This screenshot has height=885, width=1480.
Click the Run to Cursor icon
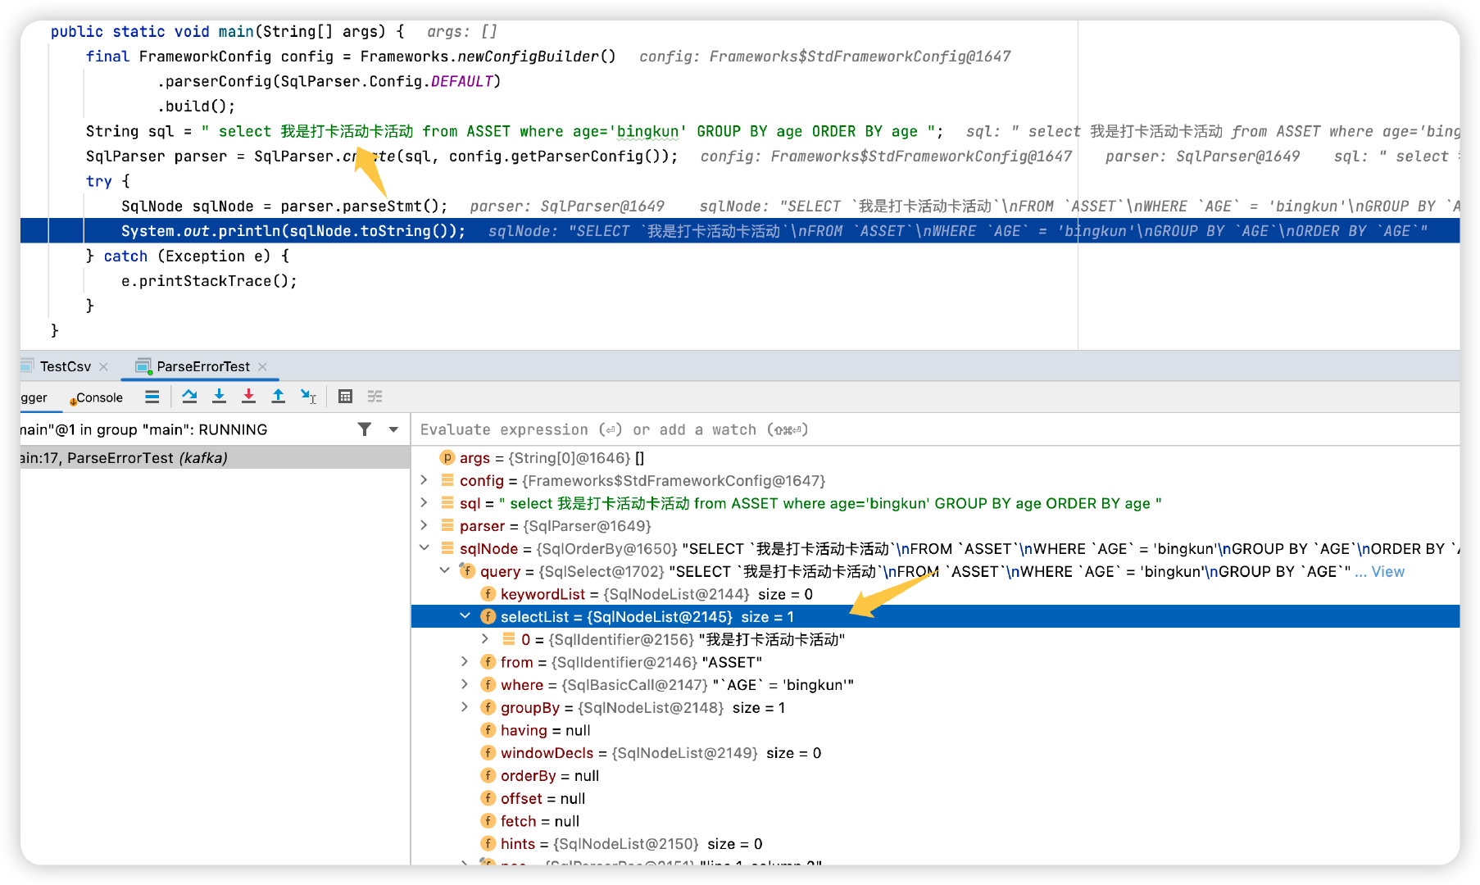coord(308,397)
